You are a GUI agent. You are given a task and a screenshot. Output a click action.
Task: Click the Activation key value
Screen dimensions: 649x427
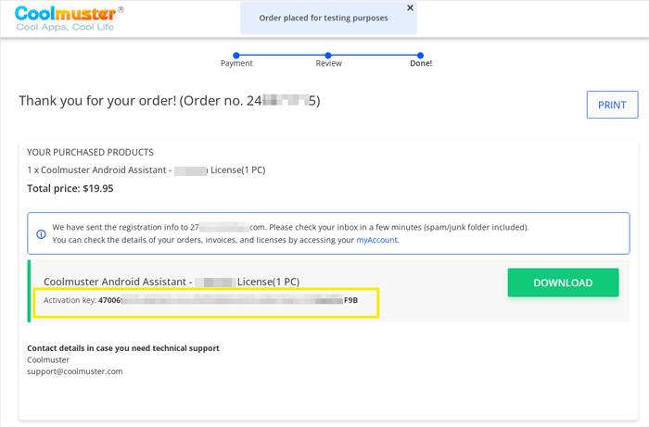pos(228,300)
